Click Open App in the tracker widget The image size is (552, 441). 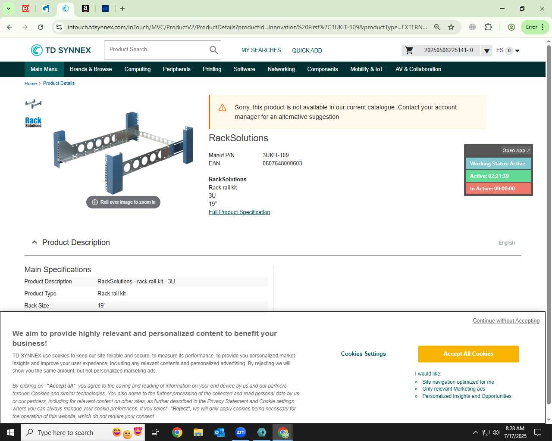pyautogui.click(x=516, y=150)
